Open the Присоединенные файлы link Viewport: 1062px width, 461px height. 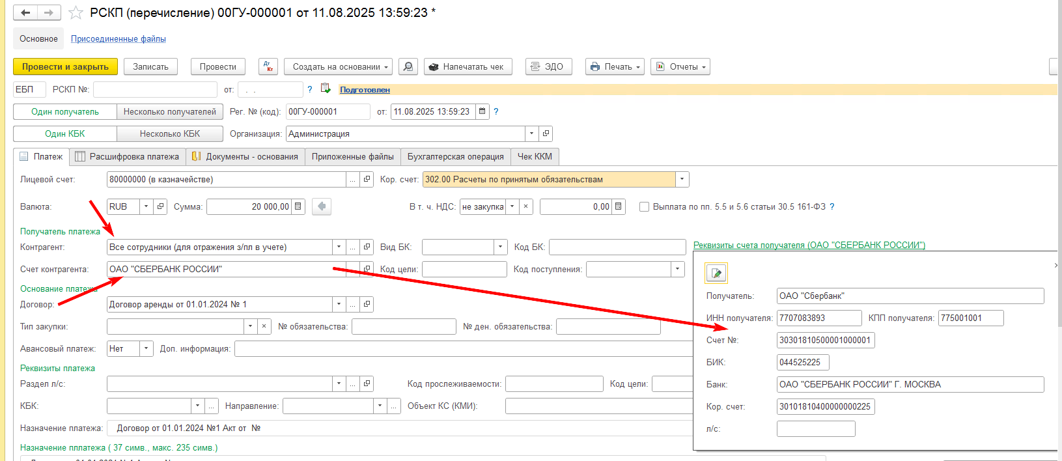(x=118, y=39)
